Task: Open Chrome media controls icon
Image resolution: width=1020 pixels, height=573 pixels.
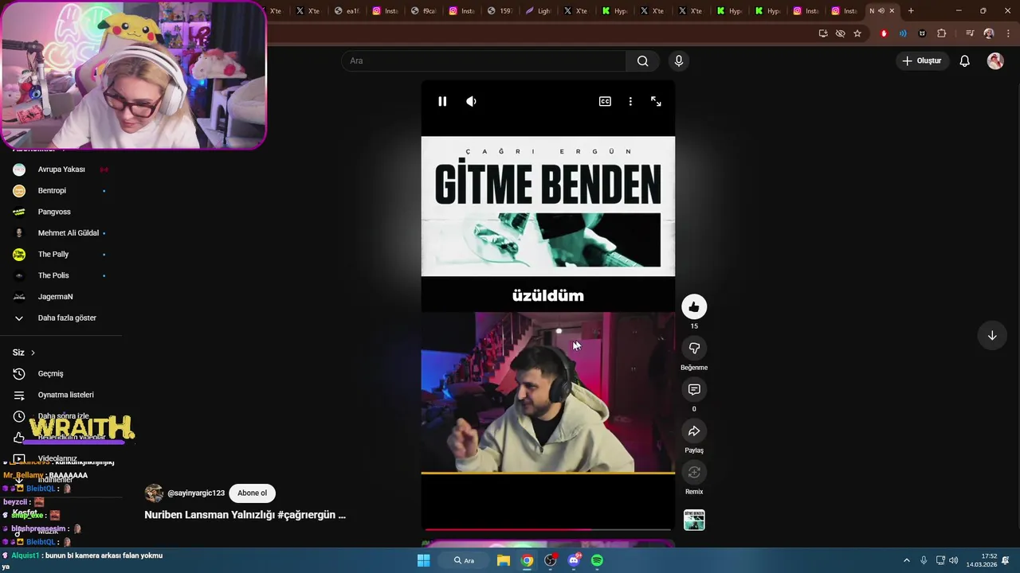Action: (x=970, y=33)
